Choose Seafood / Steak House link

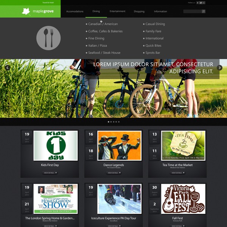pyautogui.click(x=104, y=53)
